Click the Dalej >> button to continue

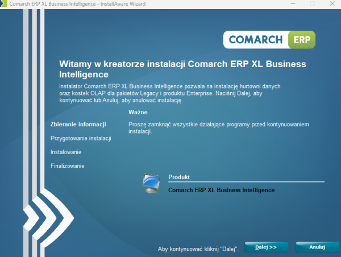(x=266, y=247)
